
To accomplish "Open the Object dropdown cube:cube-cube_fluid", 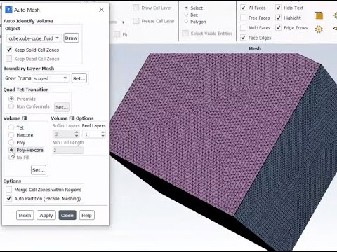I will (x=34, y=38).
